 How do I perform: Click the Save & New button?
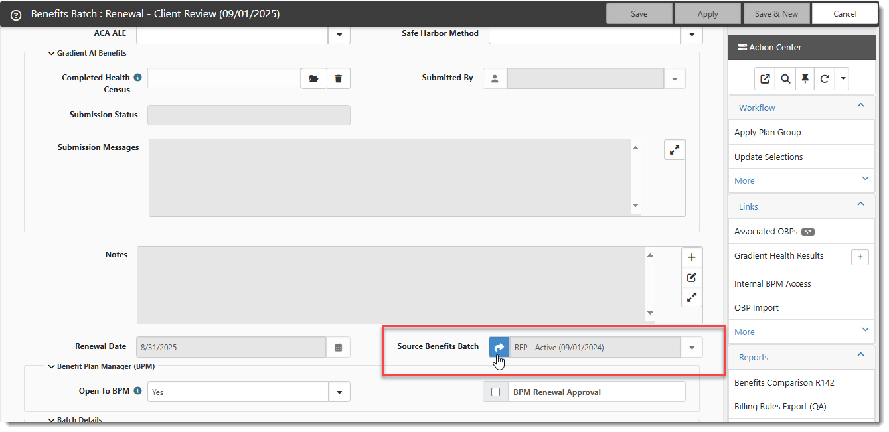[x=776, y=14]
